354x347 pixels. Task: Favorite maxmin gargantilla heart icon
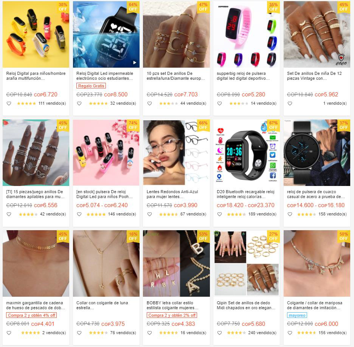pyautogui.click(x=9, y=333)
